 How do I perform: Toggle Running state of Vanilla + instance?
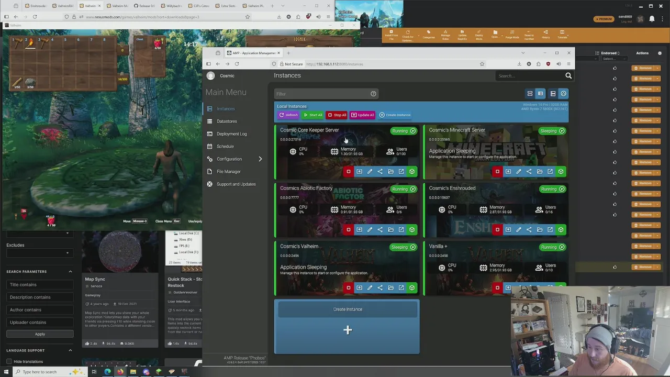(x=552, y=247)
